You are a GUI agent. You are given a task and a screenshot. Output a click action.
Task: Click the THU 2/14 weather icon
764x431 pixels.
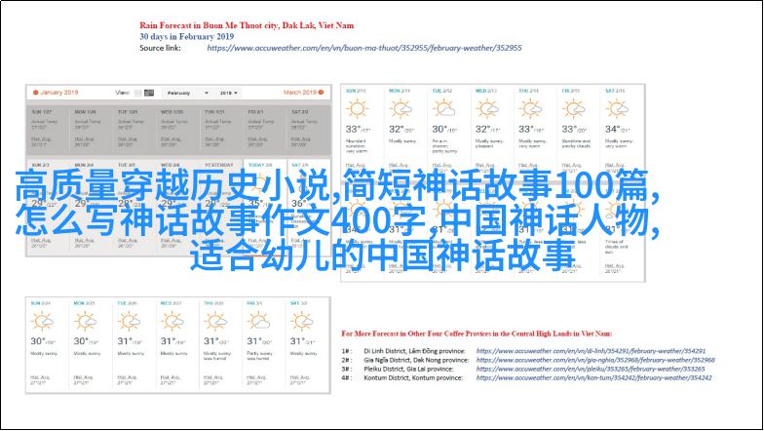[530, 109]
